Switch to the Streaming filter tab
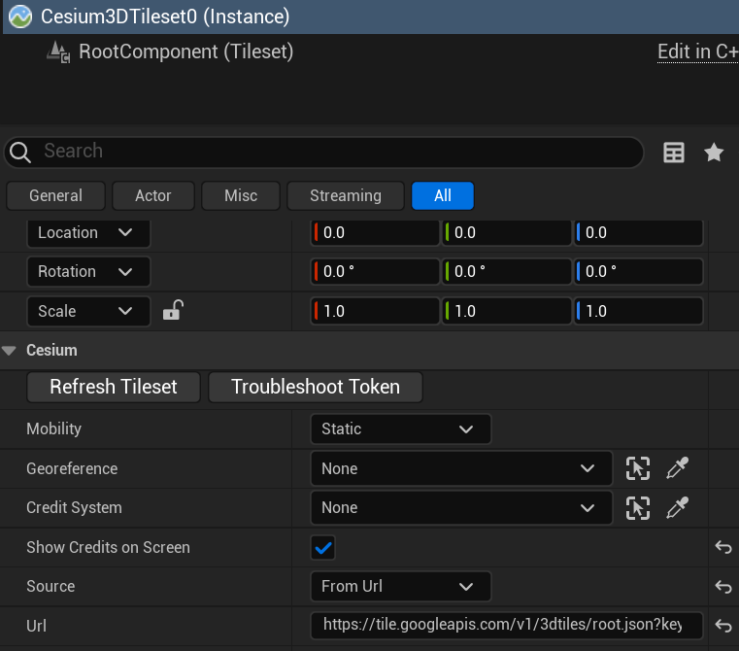Screen dimensions: 739x651 [x=346, y=195]
